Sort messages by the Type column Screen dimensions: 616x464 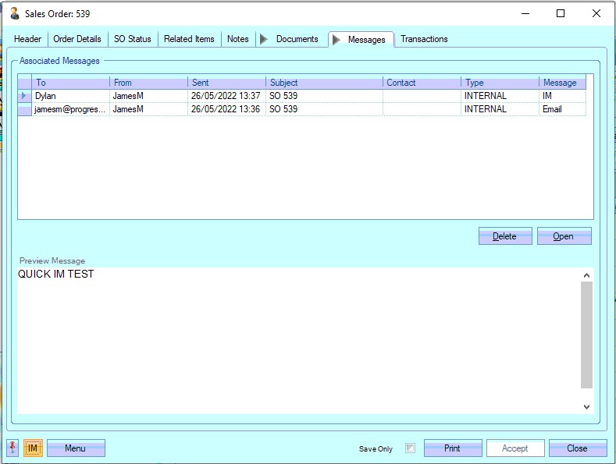500,83
